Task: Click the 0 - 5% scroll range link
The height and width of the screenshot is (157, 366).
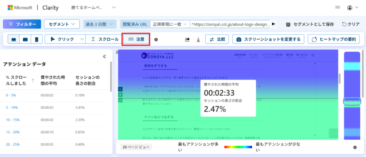Action: pos(11,95)
